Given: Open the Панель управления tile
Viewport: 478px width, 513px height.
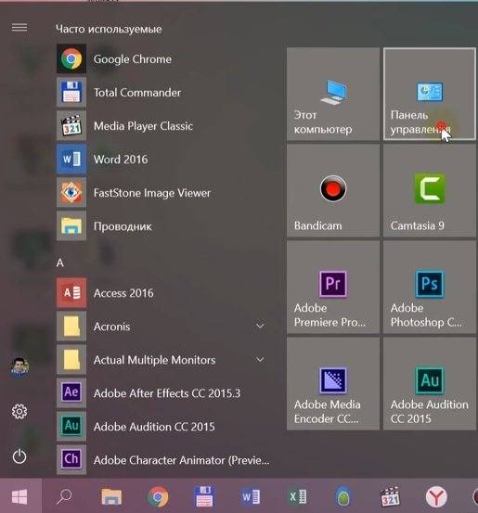Looking at the screenshot, I should point(430,95).
